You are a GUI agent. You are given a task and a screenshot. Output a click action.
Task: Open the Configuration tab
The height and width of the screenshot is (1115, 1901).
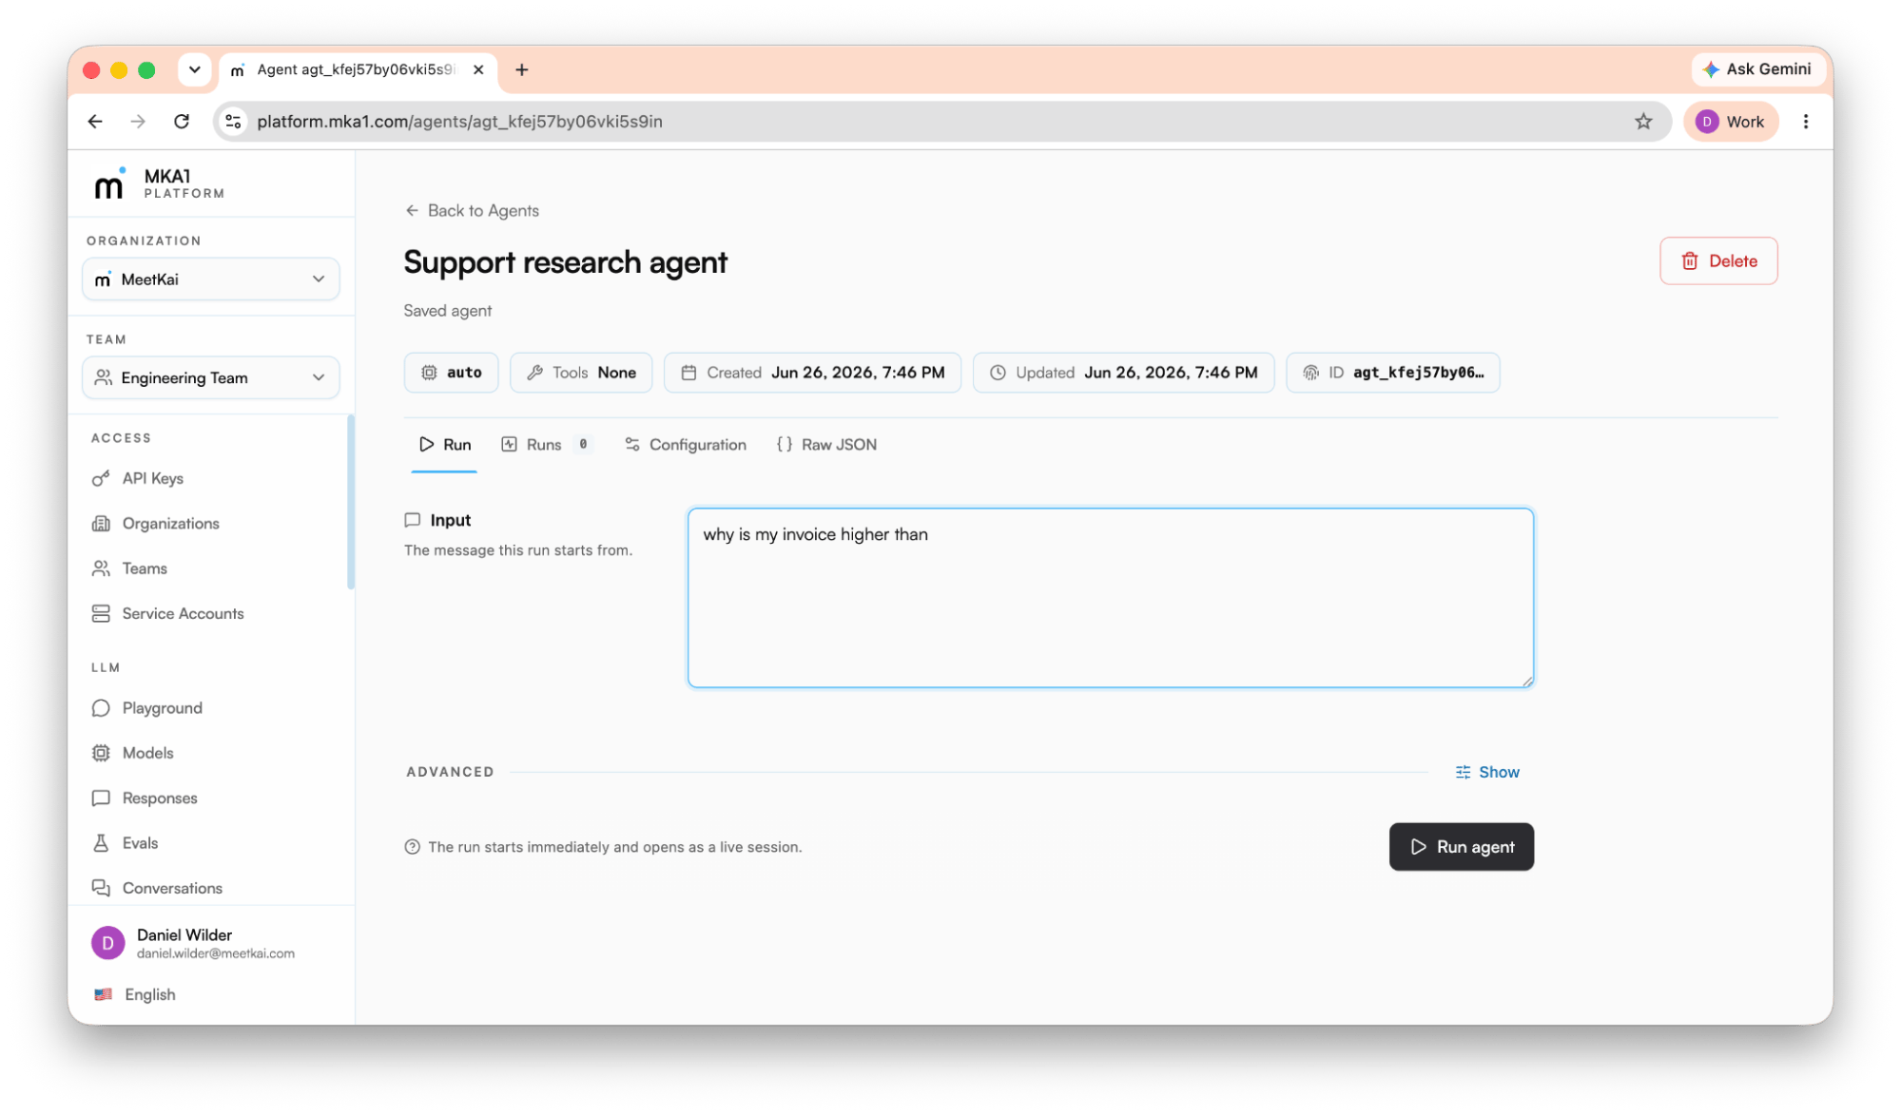pyautogui.click(x=685, y=445)
